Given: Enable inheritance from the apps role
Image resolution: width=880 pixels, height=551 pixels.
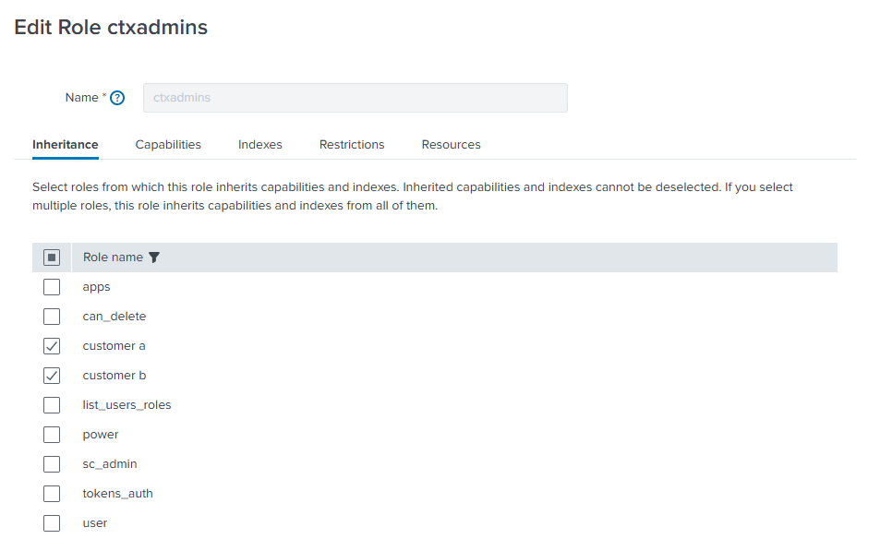Looking at the screenshot, I should tap(52, 287).
